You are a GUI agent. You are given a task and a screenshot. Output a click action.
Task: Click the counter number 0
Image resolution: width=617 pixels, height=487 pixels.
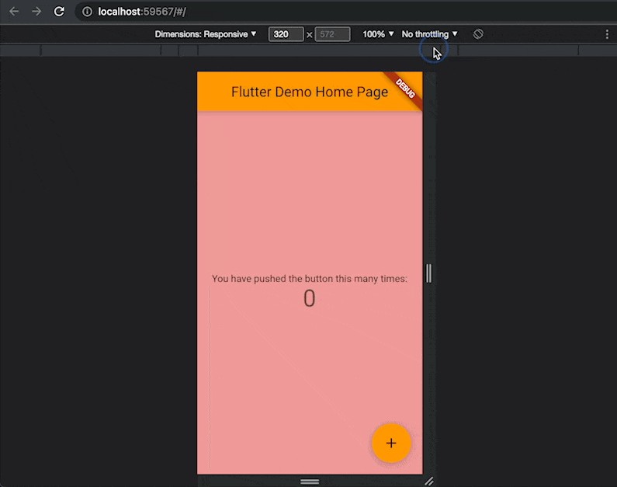[x=309, y=299]
